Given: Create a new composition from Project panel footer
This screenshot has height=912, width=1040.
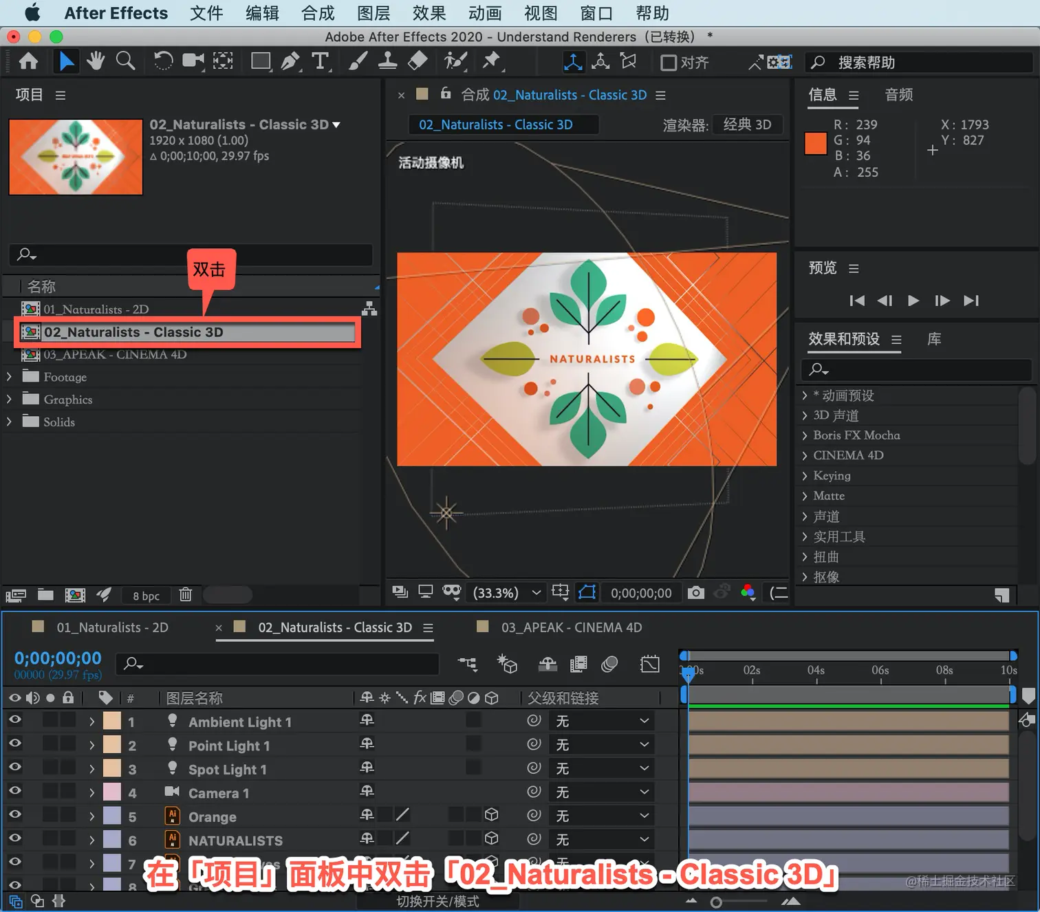Looking at the screenshot, I should [x=75, y=595].
